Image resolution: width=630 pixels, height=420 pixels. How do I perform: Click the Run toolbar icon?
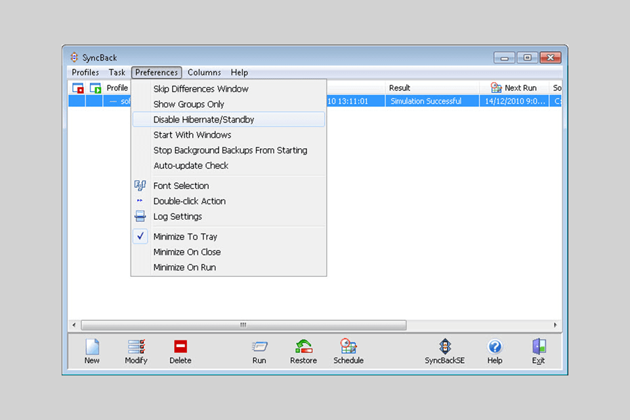259,347
